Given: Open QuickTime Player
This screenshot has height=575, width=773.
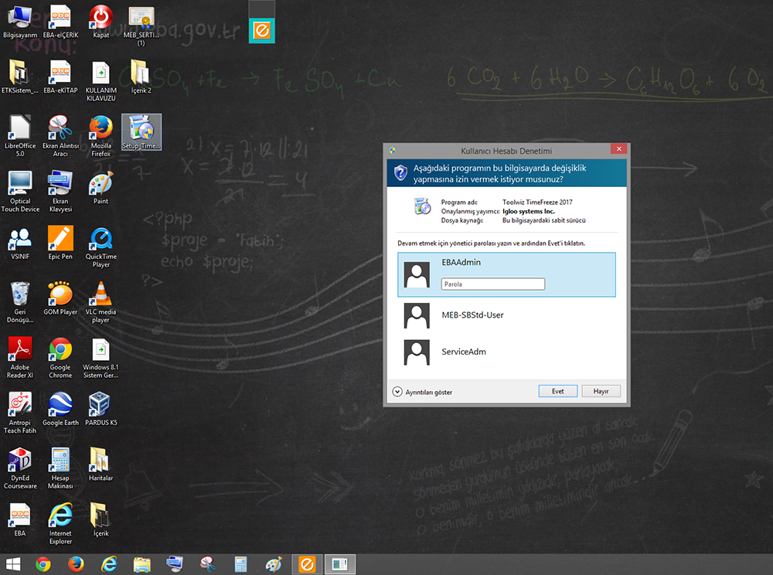Looking at the screenshot, I should pyautogui.click(x=100, y=247).
